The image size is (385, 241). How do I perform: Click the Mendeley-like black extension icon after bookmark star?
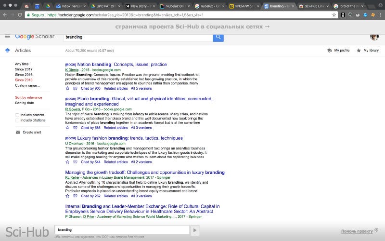pyautogui.click(x=343, y=15)
